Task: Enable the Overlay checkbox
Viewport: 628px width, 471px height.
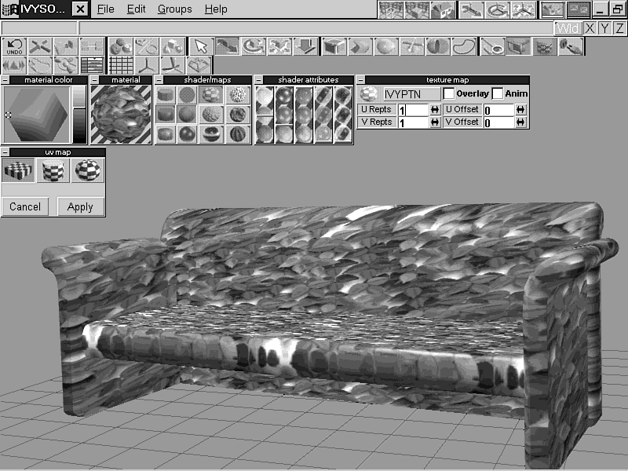Action: click(448, 93)
